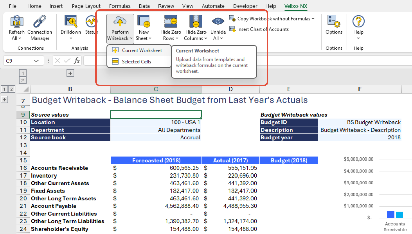Click the Refresh All icon
The width and height of the screenshot is (412, 234).
point(16,21)
